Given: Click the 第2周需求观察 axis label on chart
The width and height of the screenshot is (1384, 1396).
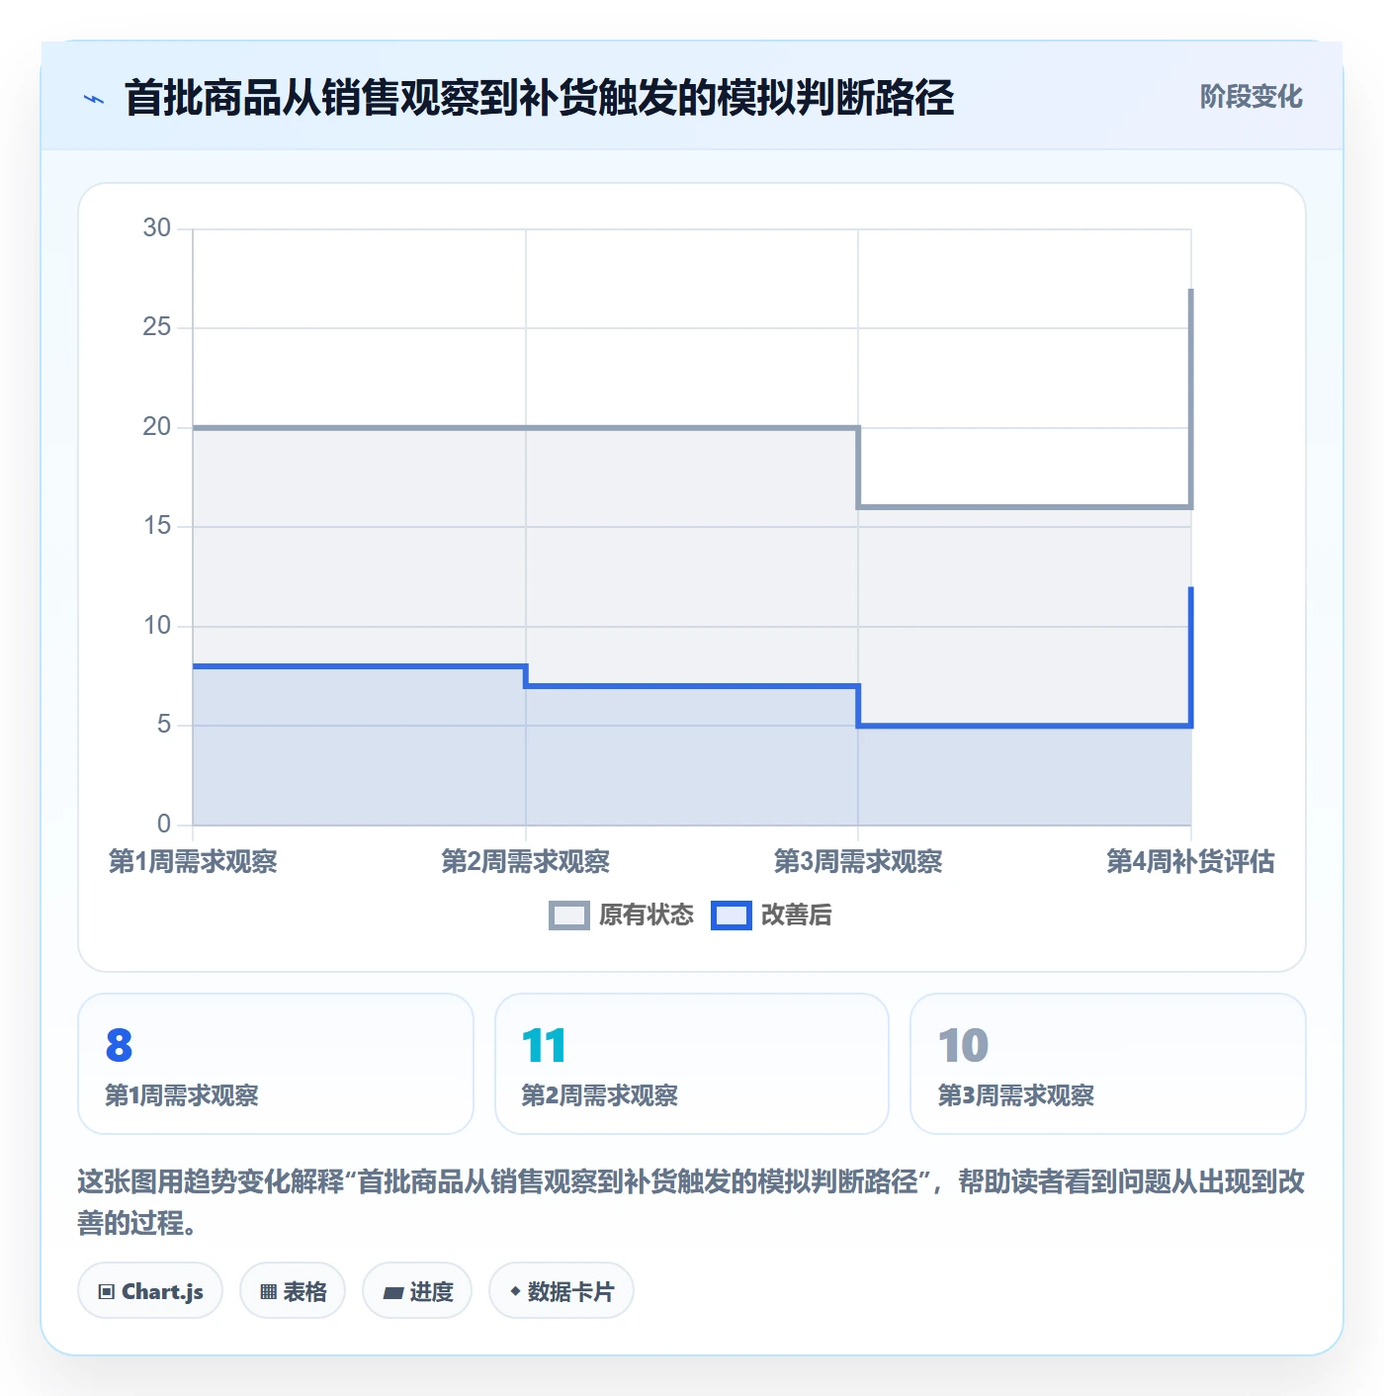Looking at the screenshot, I should pos(526,862).
